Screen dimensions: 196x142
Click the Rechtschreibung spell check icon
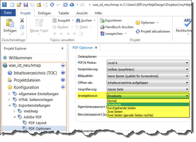click(x=188, y=22)
